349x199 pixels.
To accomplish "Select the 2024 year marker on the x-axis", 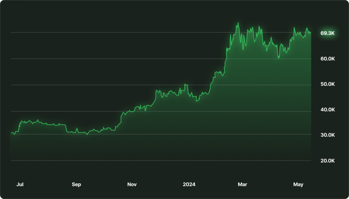I will click(189, 184).
